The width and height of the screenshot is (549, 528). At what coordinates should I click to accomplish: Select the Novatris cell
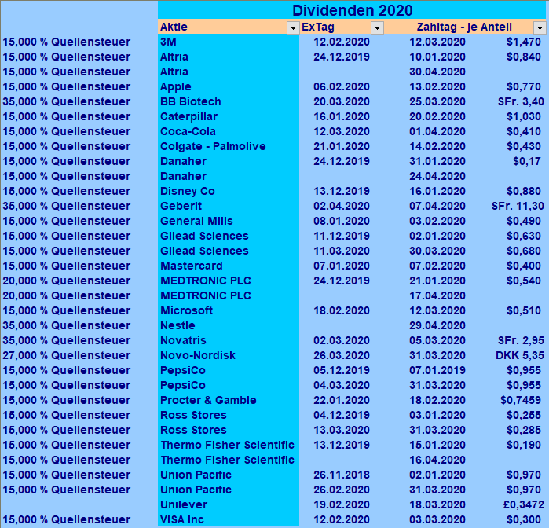(229, 340)
